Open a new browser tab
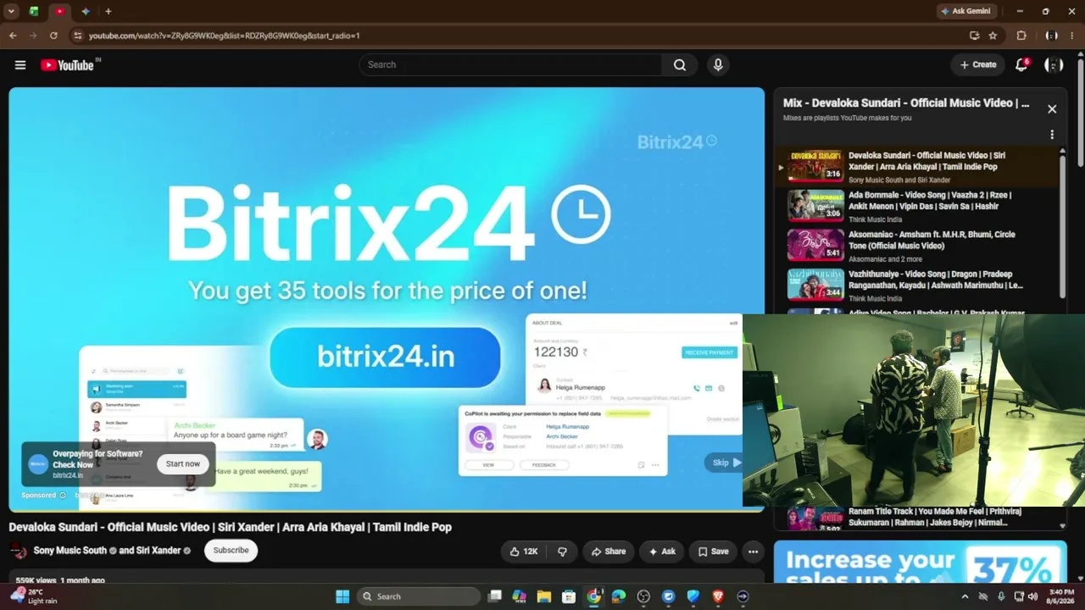This screenshot has width=1085, height=610. pos(108,12)
